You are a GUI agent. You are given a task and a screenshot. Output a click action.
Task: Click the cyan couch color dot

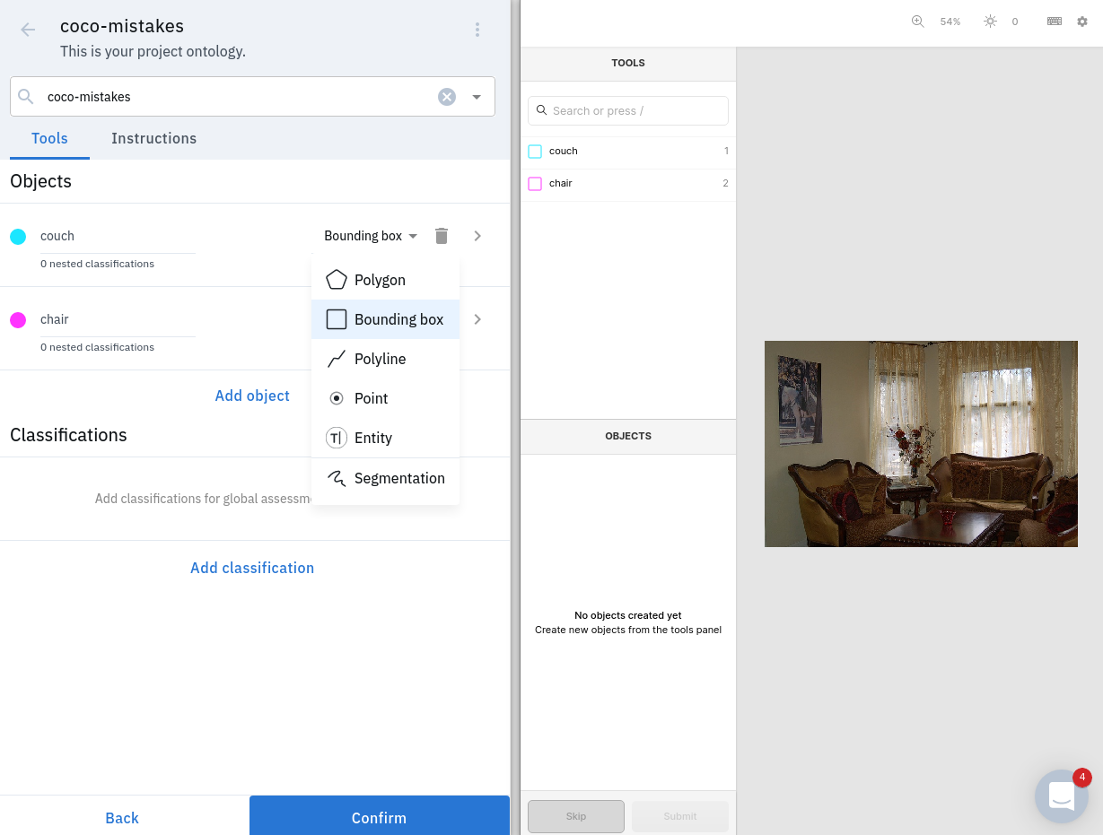coord(18,237)
